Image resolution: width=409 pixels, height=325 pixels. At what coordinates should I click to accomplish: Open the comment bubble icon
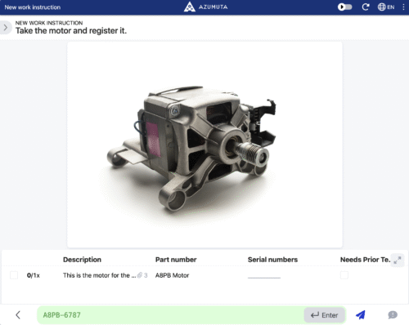[393, 315]
